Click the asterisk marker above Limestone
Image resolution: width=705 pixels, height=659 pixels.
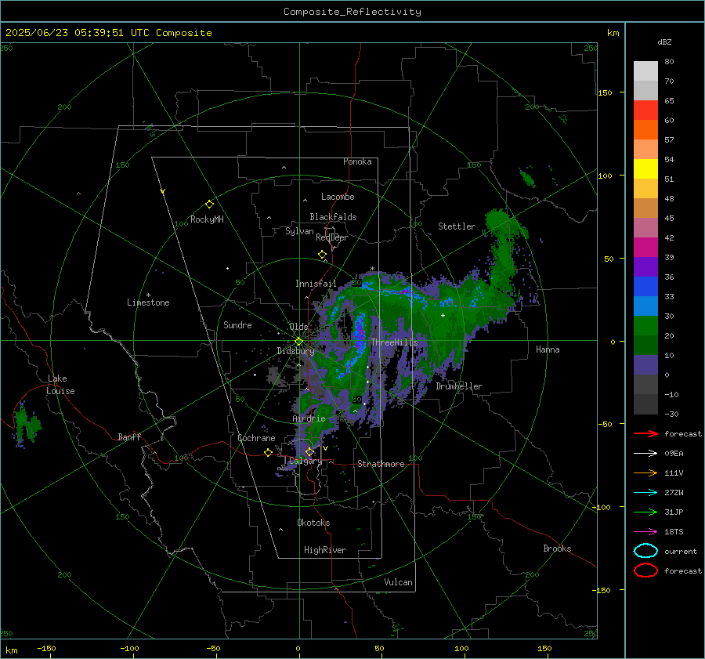[148, 295]
